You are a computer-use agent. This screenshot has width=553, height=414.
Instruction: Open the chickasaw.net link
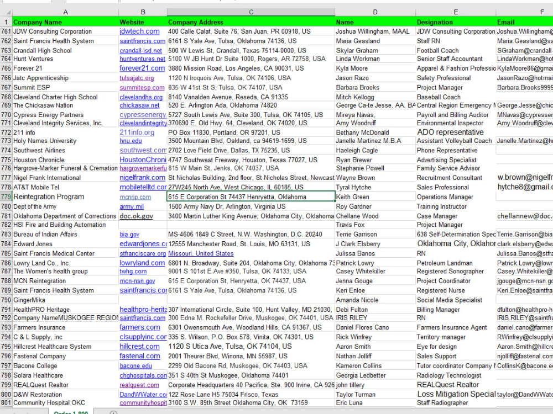point(139,105)
